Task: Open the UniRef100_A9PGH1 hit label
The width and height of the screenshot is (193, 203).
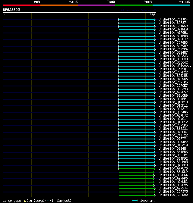Action: (173, 33)
